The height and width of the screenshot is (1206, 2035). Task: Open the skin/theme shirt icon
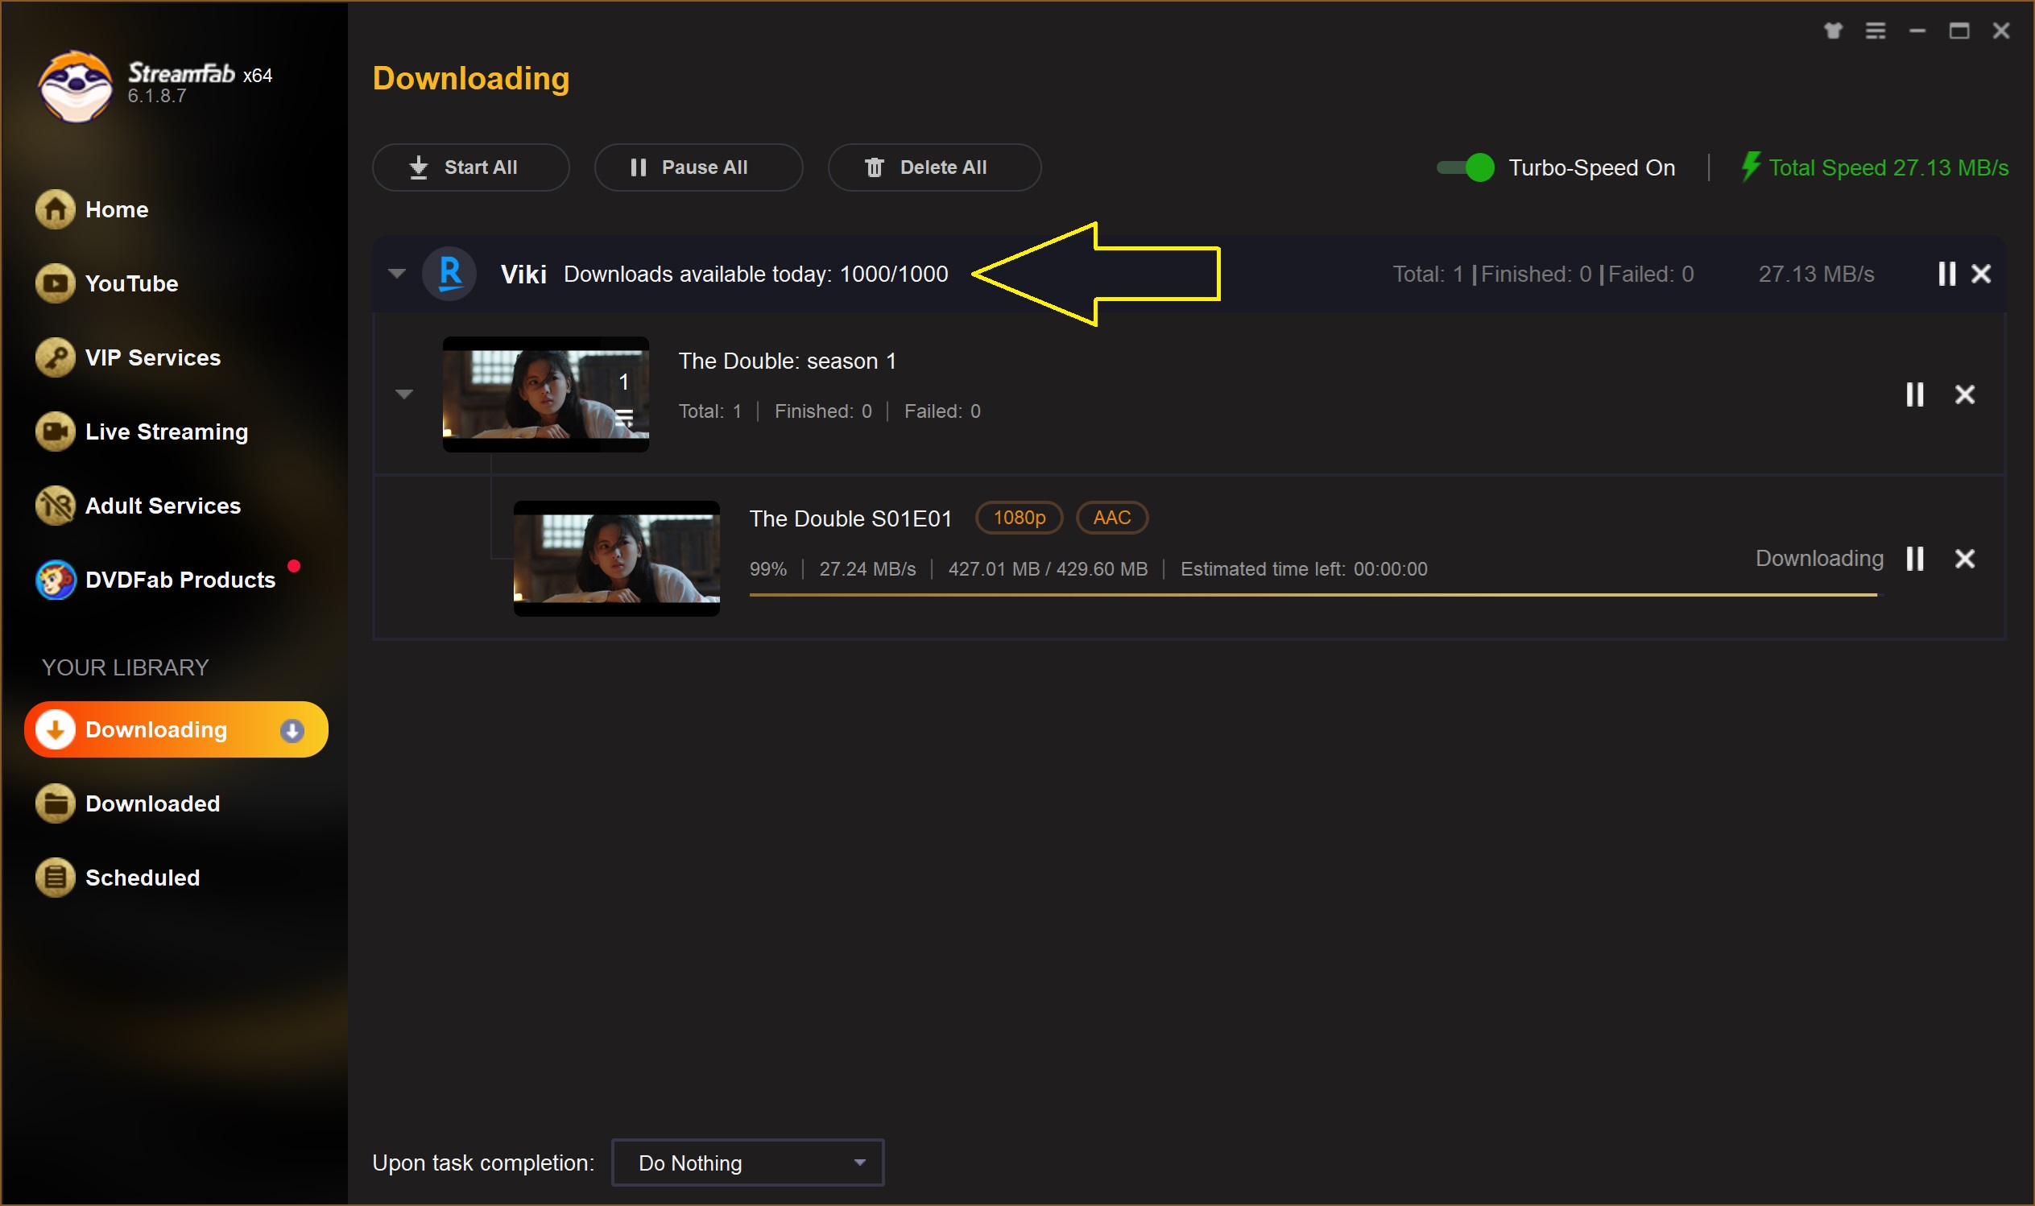[1833, 31]
